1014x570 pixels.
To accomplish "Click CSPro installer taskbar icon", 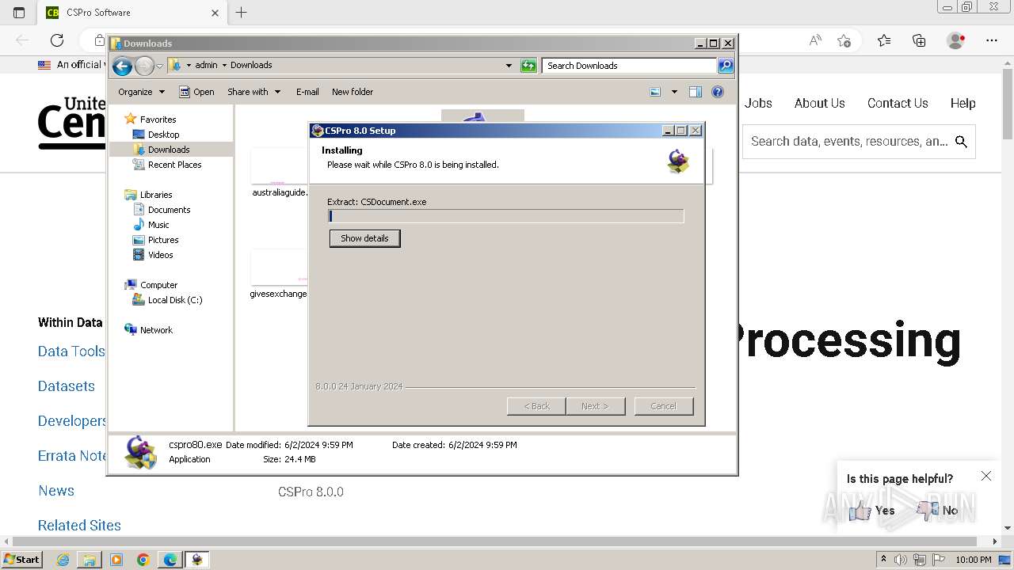I will tap(196, 560).
